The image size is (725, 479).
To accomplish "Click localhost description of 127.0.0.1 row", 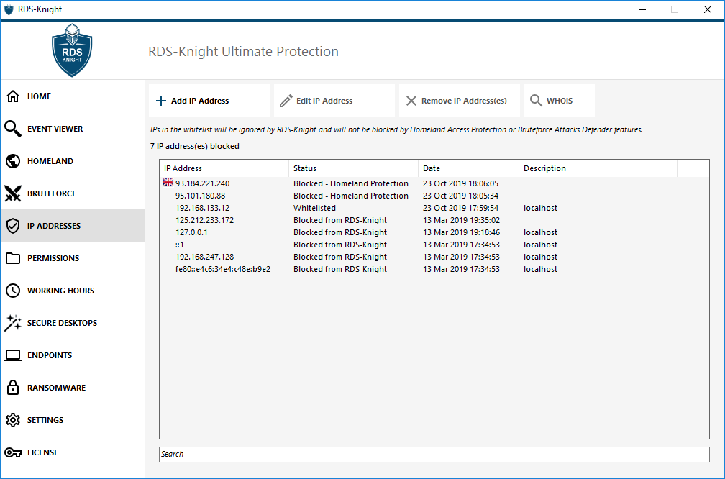I will pos(540,232).
